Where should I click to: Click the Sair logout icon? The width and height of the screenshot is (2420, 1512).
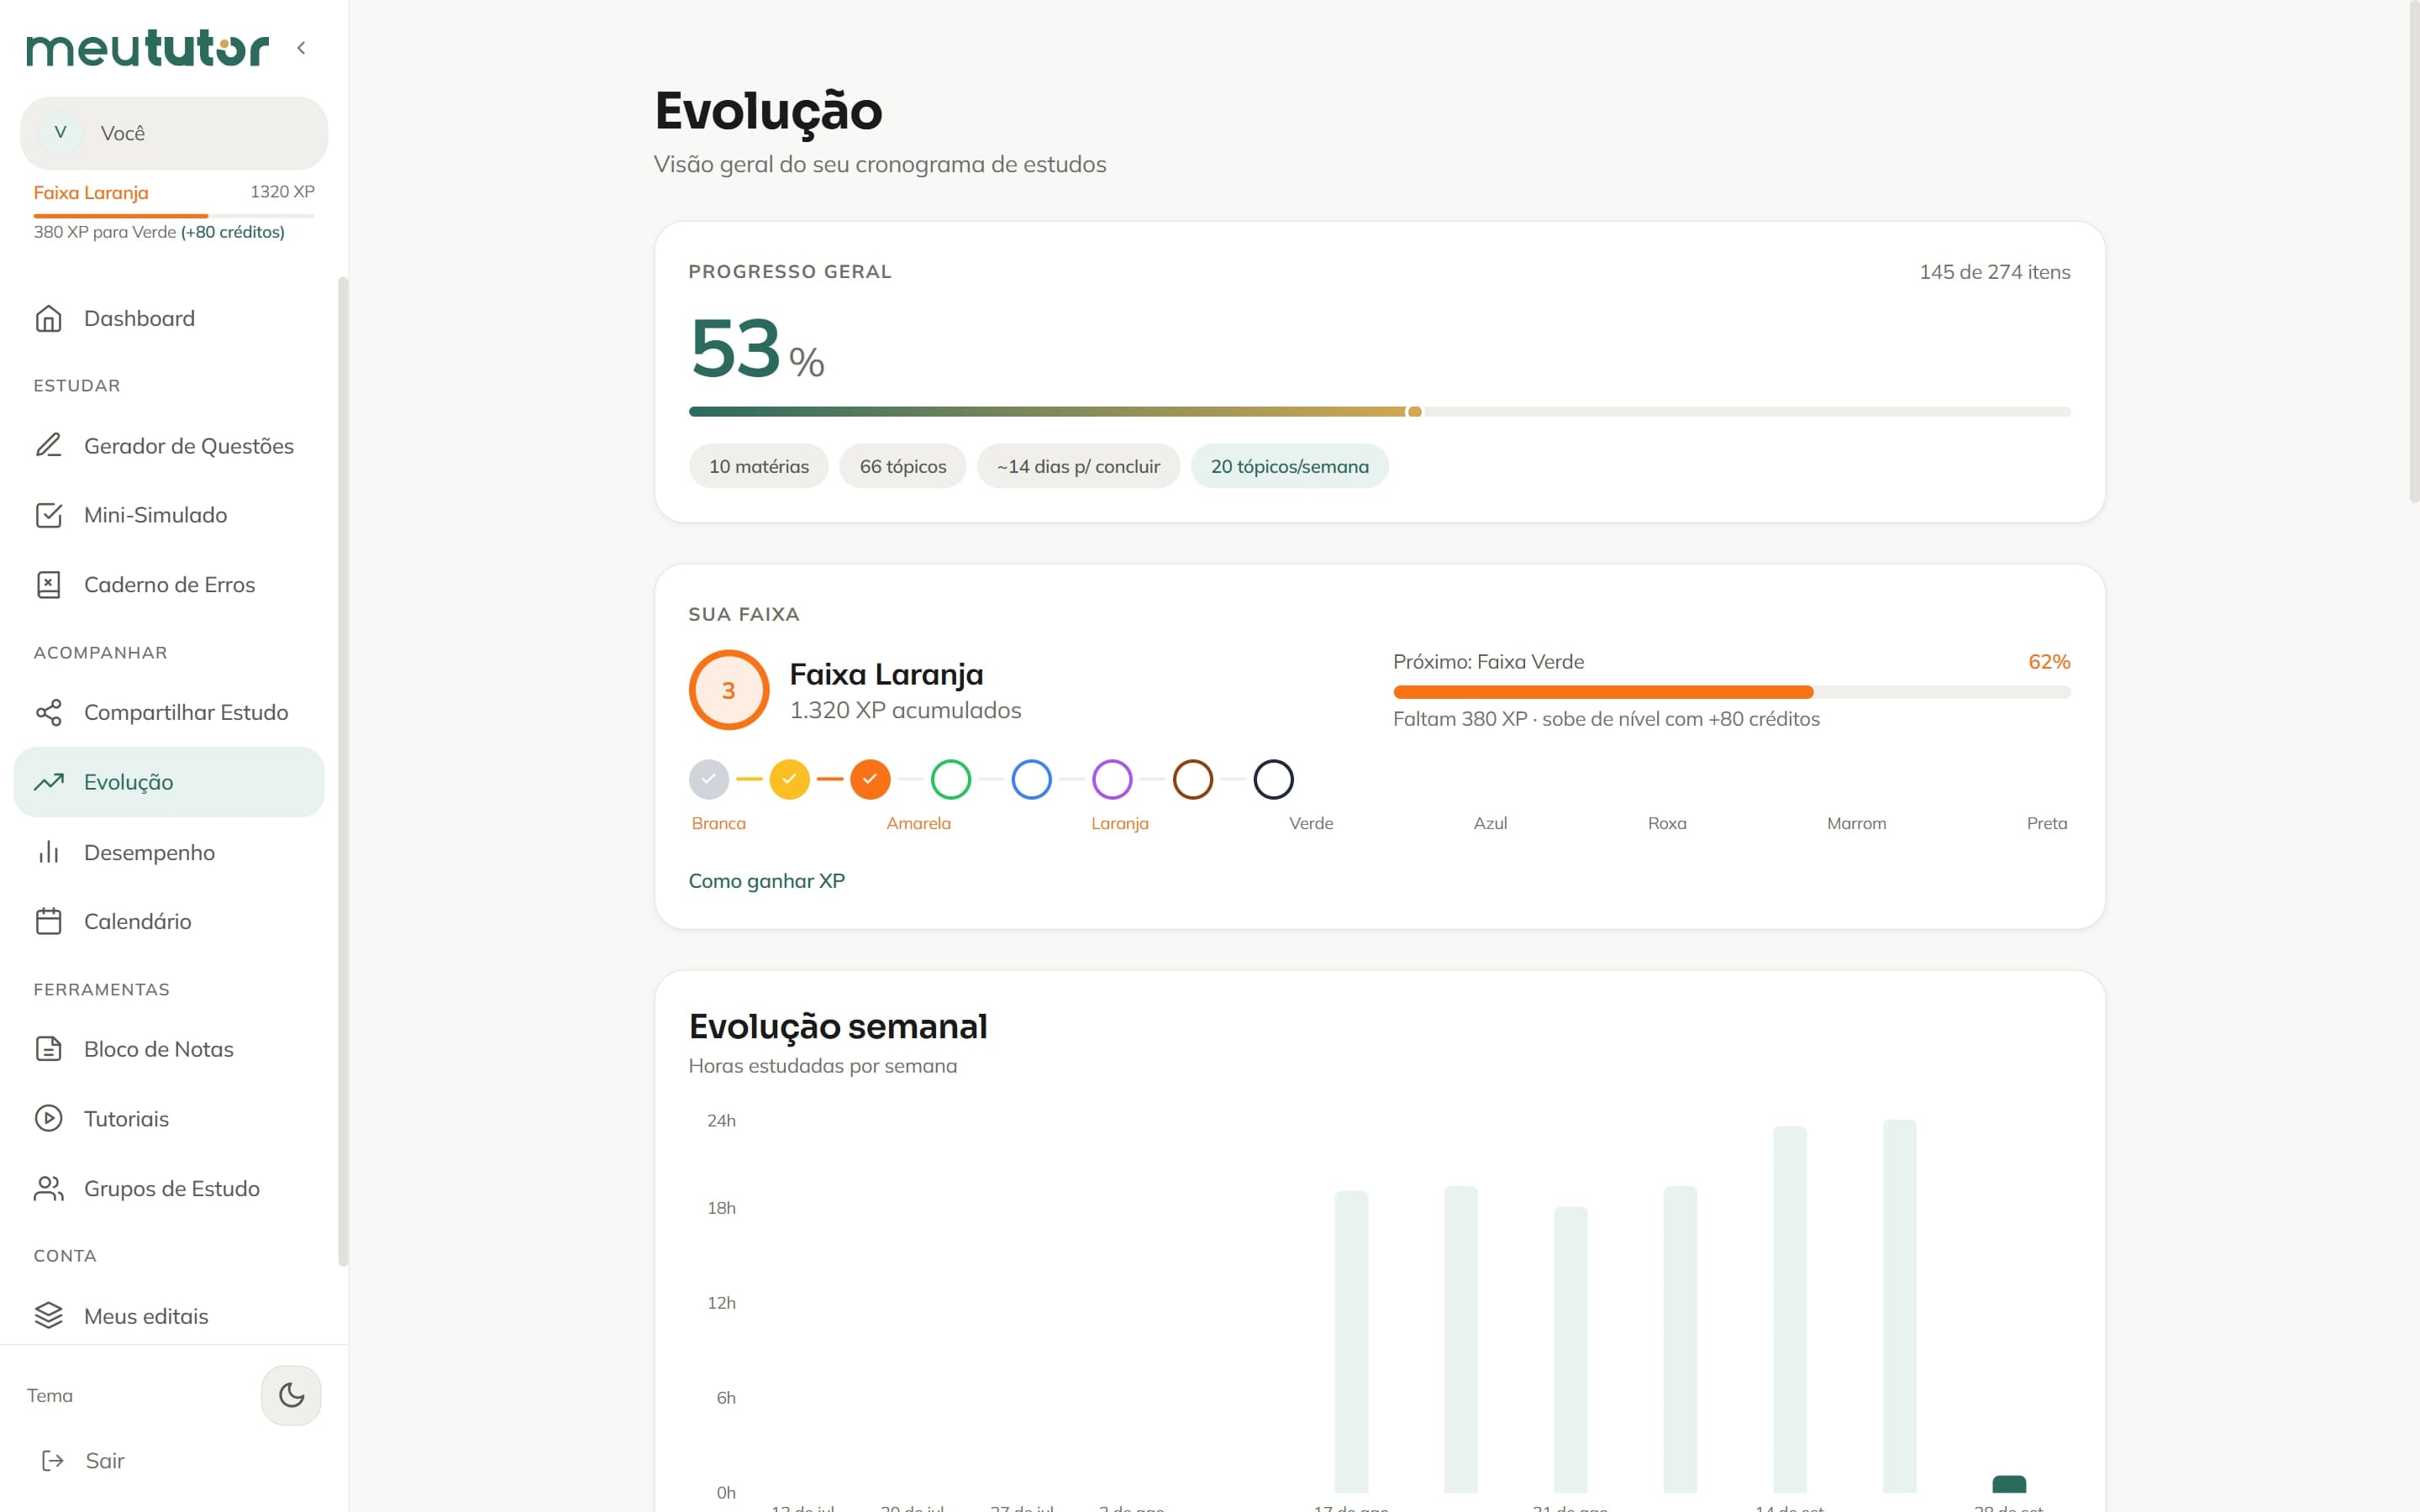pyautogui.click(x=53, y=1461)
